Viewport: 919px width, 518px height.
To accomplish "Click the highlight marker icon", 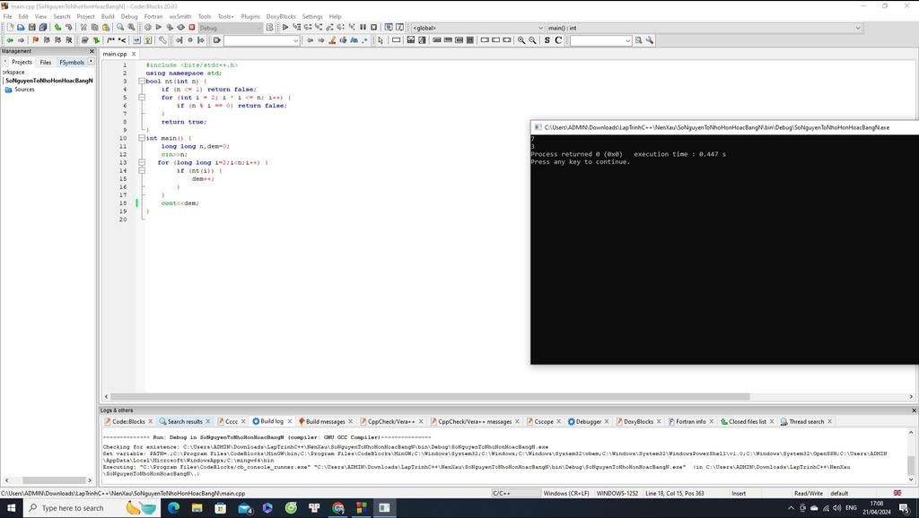I will coord(332,40).
